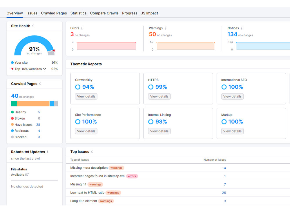Open the Compare Crawls tab
Screen dimensions: 290x217
104,13
